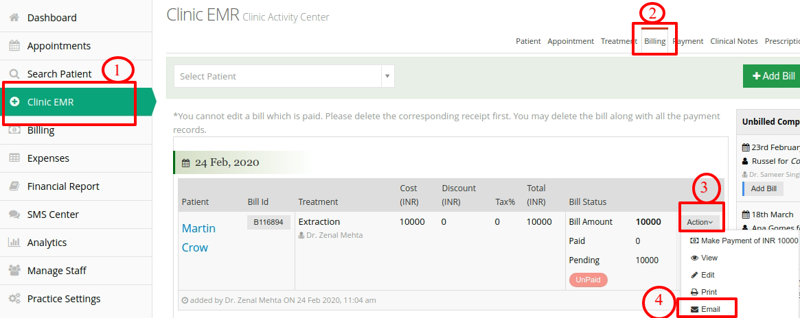
Task: Click Add Bill under Unbilled treatments
Action: [764, 188]
